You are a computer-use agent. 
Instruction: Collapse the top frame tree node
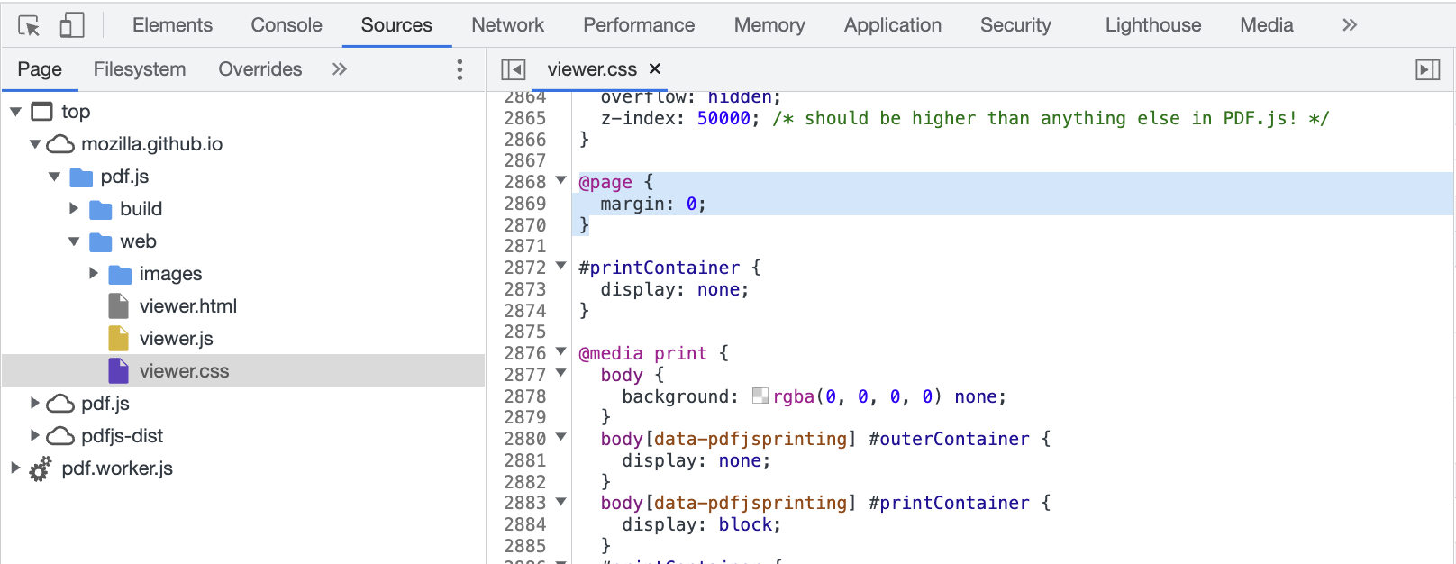pyautogui.click(x=15, y=112)
